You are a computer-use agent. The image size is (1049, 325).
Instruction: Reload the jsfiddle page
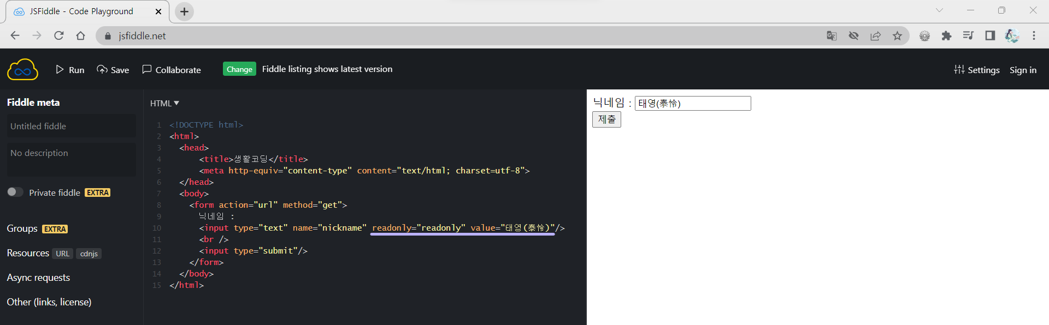(x=58, y=35)
